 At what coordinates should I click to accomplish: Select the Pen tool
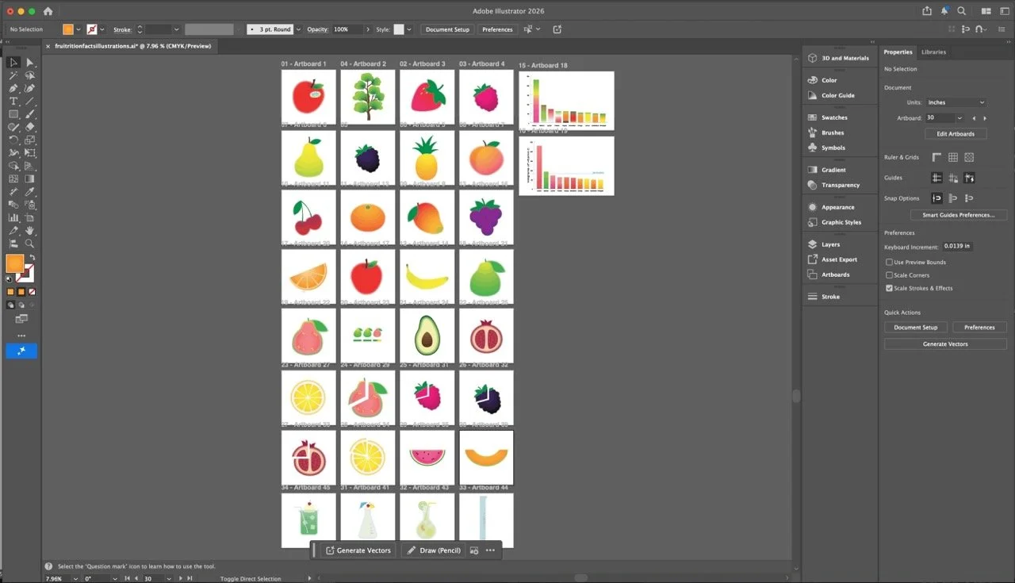pyautogui.click(x=13, y=88)
